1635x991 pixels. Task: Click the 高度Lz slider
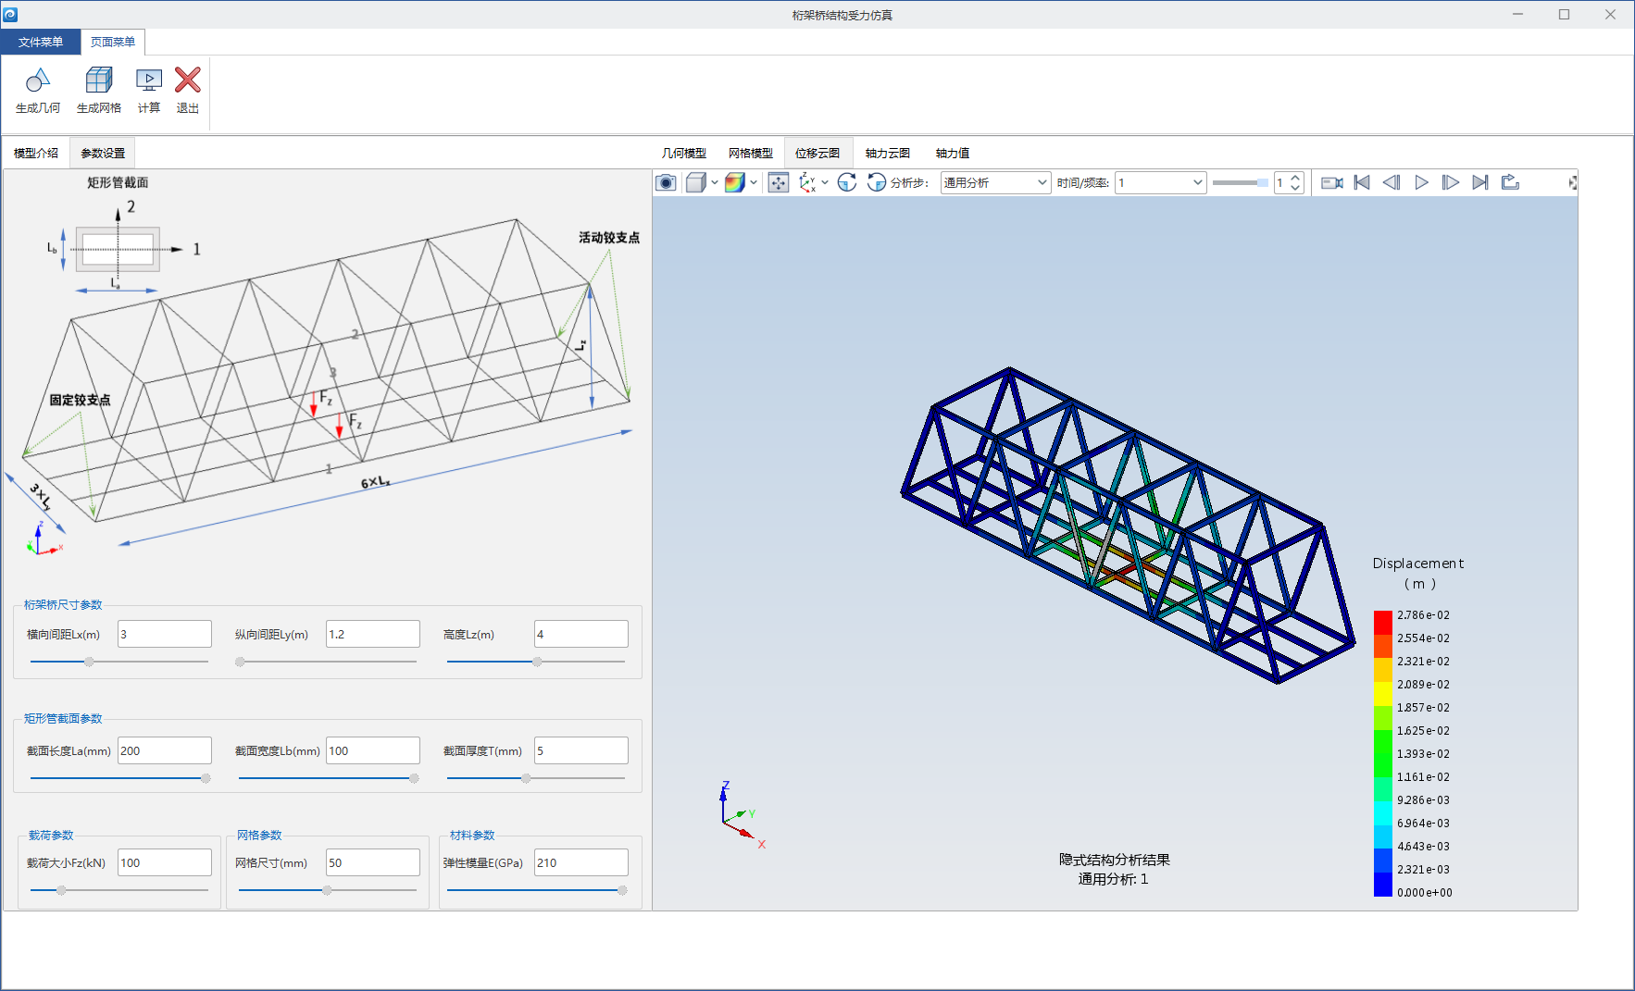(x=536, y=662)
